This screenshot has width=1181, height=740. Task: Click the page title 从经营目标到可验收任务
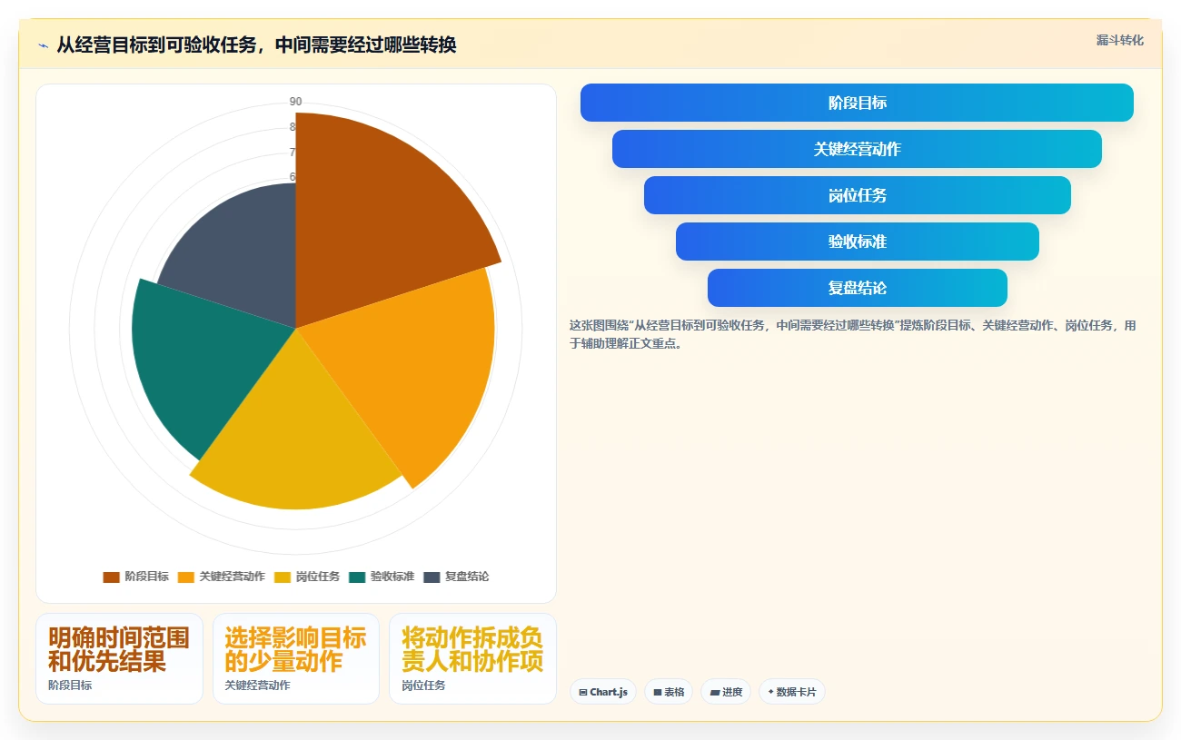pos(256,45)
